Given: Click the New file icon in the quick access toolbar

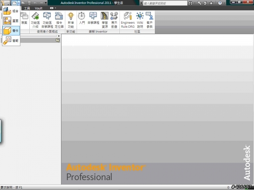Looking at the screenshot, I should (x=14, y=3).
